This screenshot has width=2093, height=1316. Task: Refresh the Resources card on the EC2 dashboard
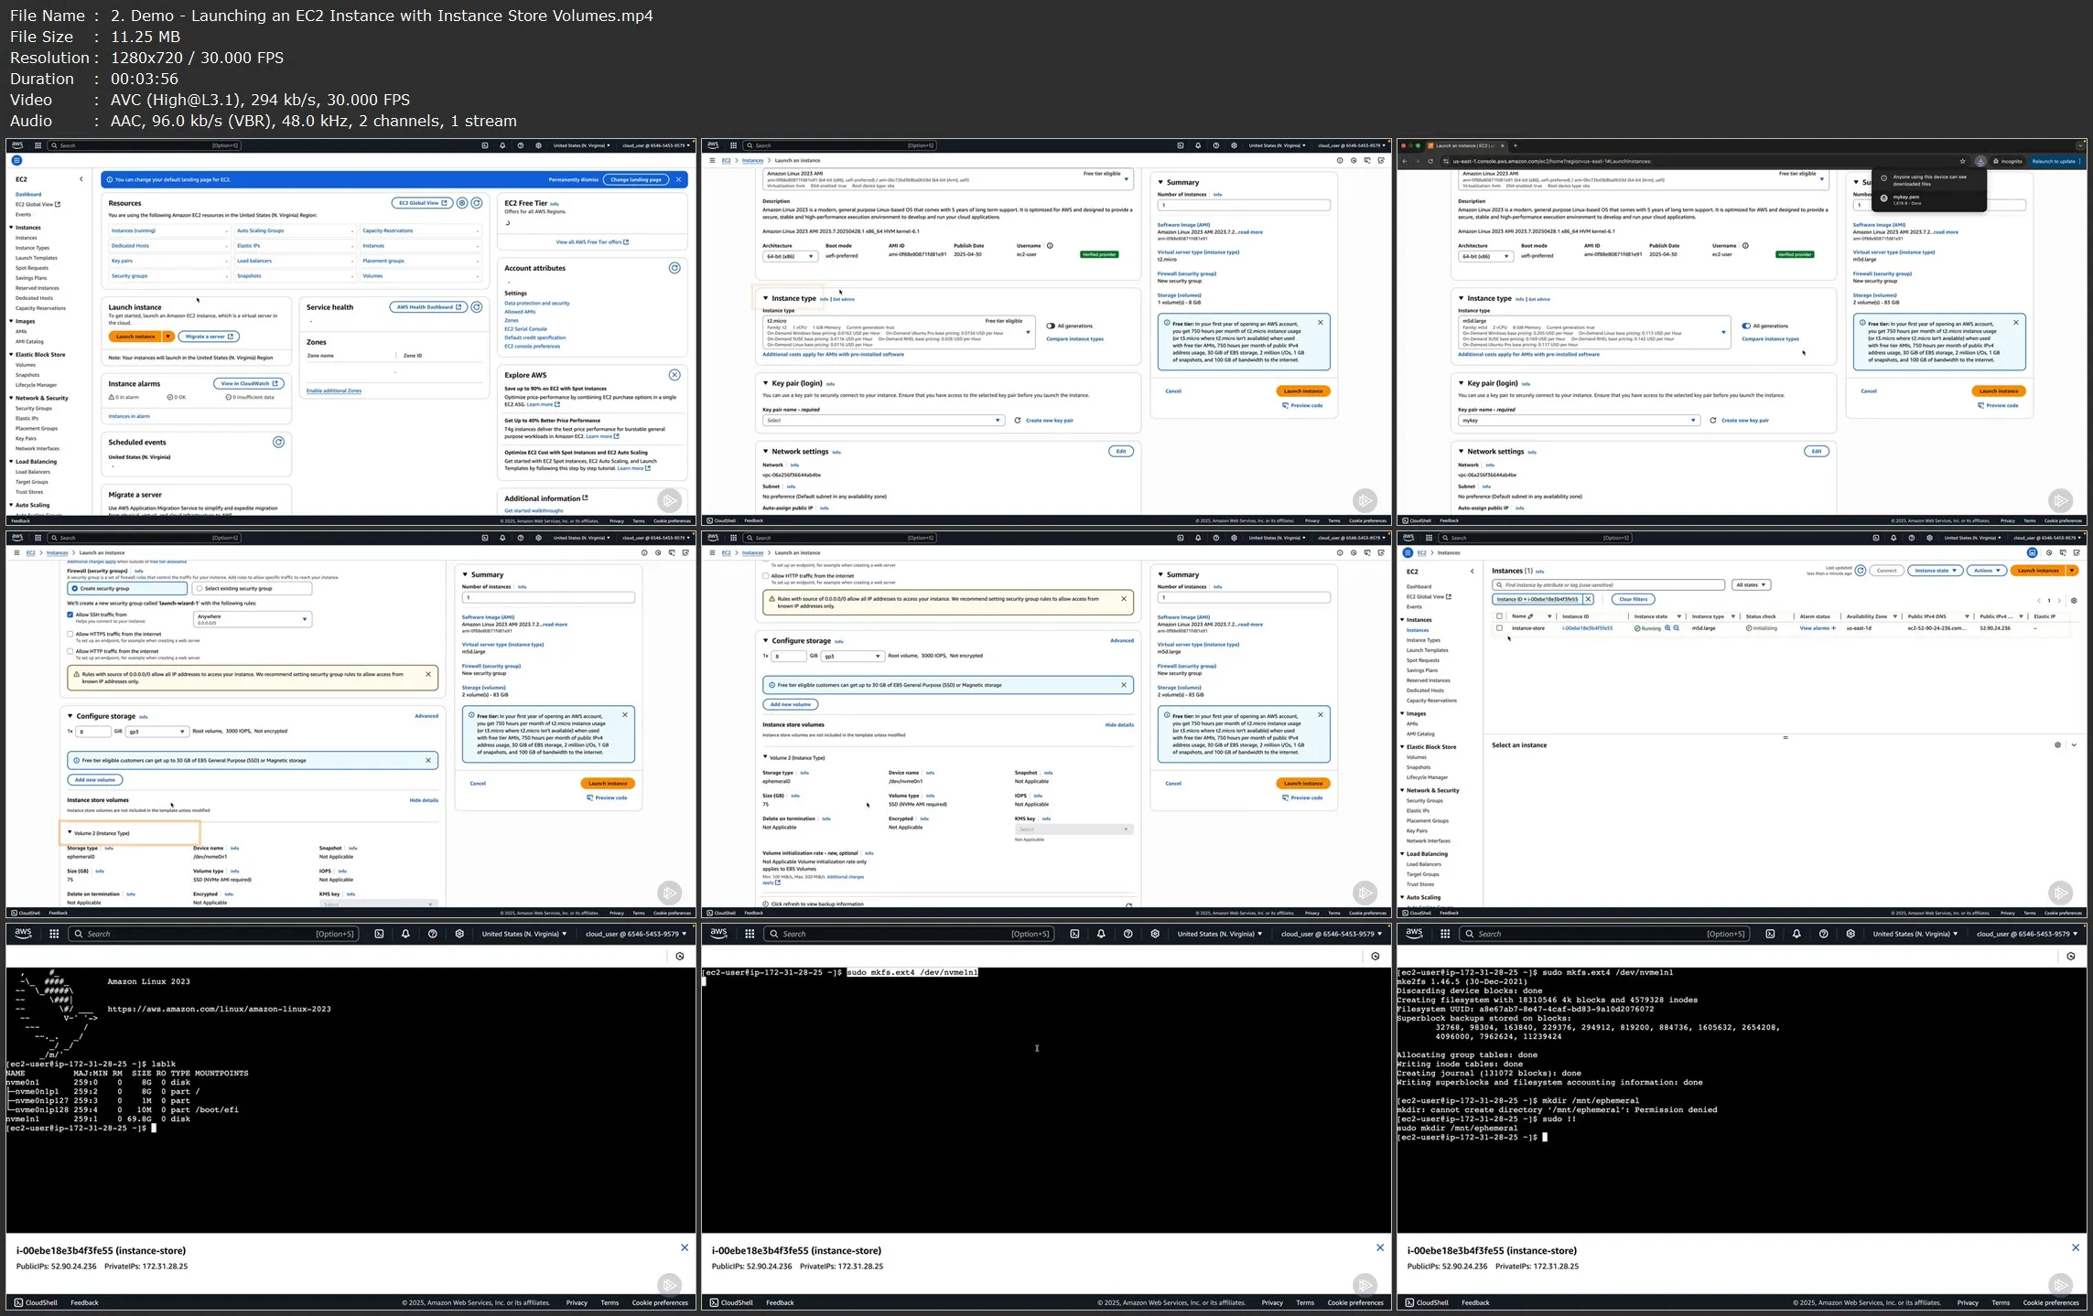tap(477, 203)
